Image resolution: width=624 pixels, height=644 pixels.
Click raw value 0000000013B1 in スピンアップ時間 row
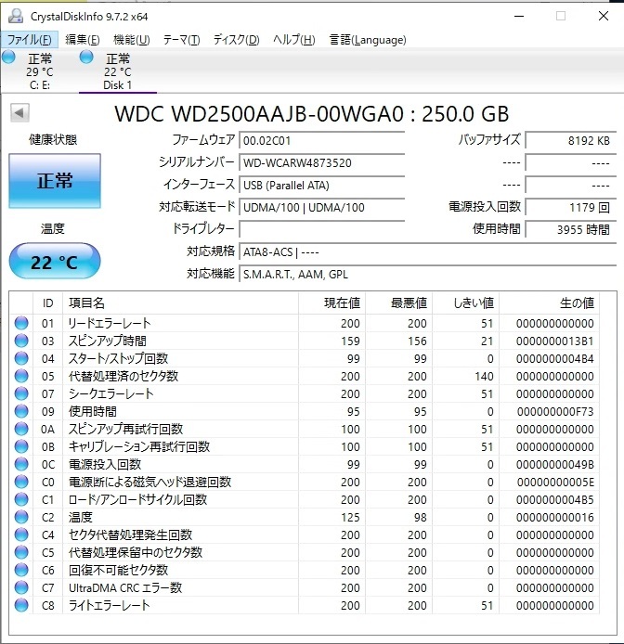tap(555, 341)
